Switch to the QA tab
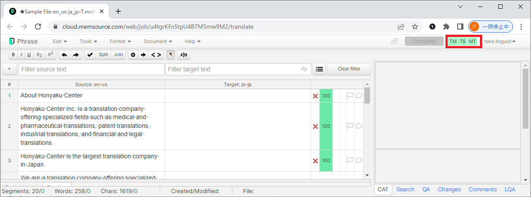This screenshot has height=197, width=531. click(x=426, y=189)
